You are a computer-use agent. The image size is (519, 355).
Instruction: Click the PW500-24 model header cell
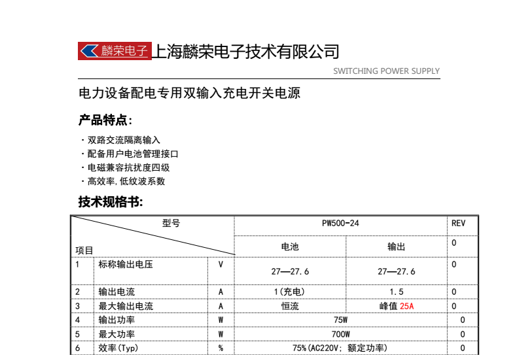[x=340, y=224]
